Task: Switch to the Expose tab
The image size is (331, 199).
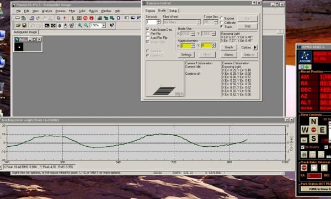Action: pos(150,11)
